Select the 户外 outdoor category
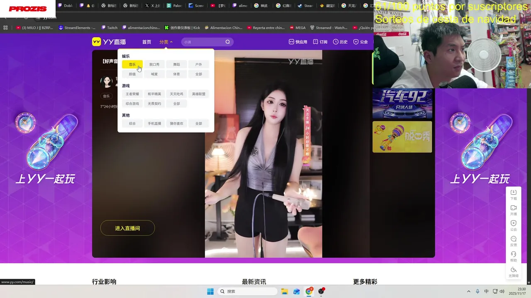This screenshot has width=531, height=298. (199, 64)
